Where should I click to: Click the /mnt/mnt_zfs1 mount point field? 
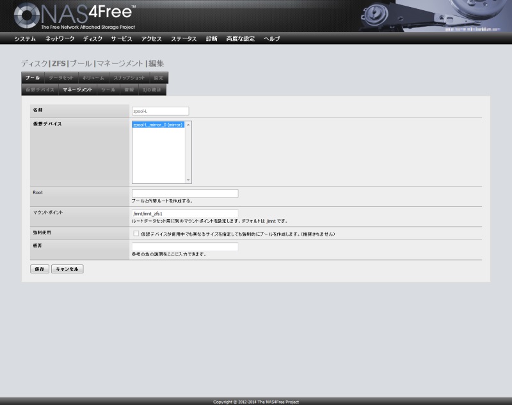(185, 213)
